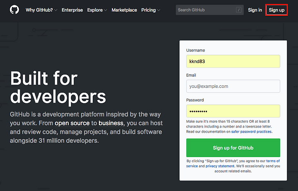Image resolution: width=298 pixels, height=191 pixels.
Task: Click the Email label
Action: (x=191, y=75)
